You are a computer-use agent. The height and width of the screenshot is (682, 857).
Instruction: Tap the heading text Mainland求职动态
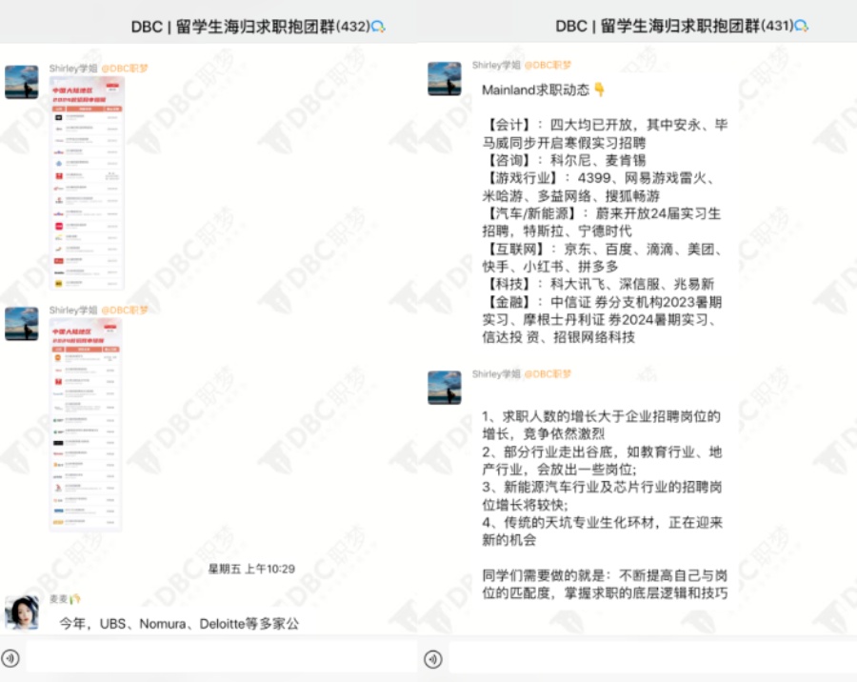point(535,90)
